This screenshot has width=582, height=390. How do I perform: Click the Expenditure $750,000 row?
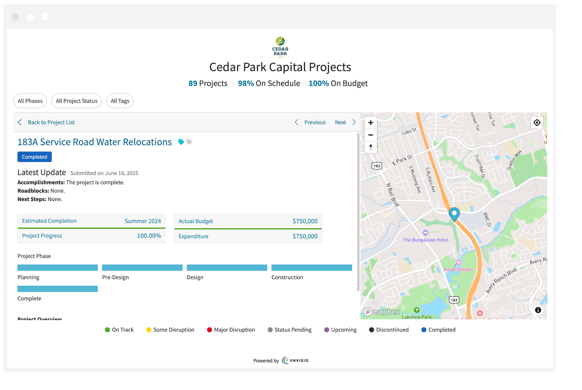[x=248, y=236]
